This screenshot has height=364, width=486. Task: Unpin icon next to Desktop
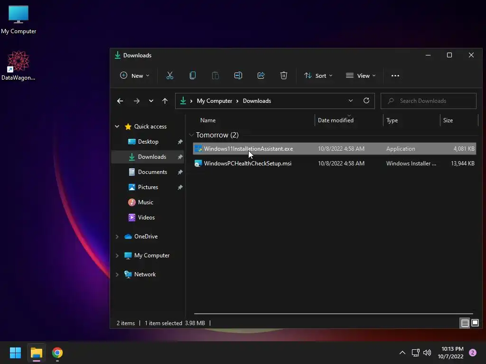pos(180,142)
